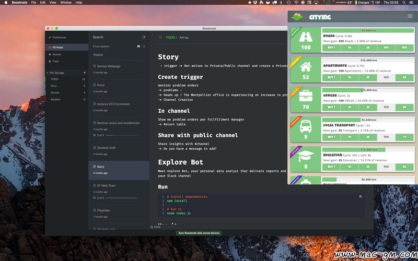This screenshot has width=418, height=261.
Task: Click the Offices $75,600/sec progress bar
Action: tap(368, 90)
